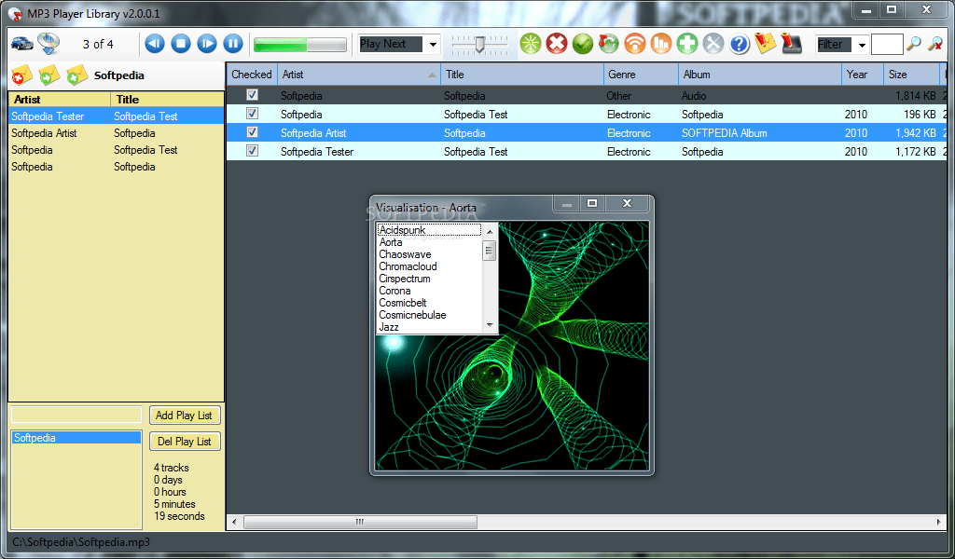Click the green plus toolbar icon
The height and width of the screenshot is (559, 955).
point(687,44)
